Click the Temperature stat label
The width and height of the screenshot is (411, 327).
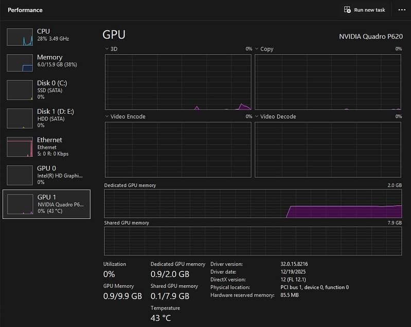click(x=165, y=308)
